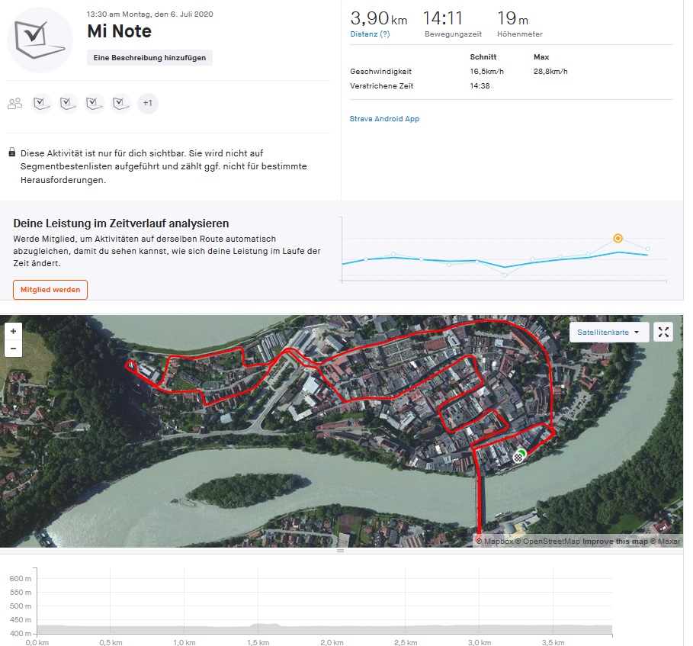Click the Mapbox attribution link

click(x=495, y=542)
